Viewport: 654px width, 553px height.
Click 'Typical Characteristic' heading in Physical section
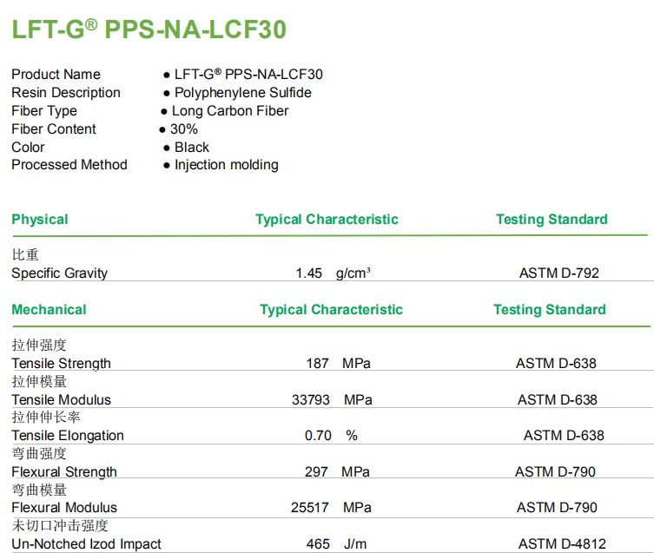[x=327, y=220]
